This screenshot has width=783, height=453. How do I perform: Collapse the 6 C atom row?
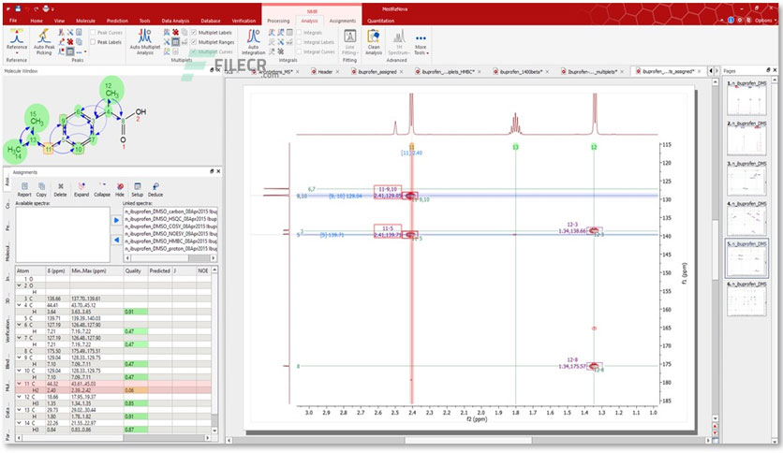click(x=20, y=325)
